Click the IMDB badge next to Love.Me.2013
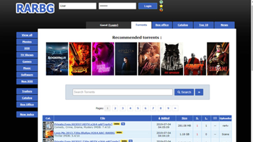 click(x=119, y=132)
